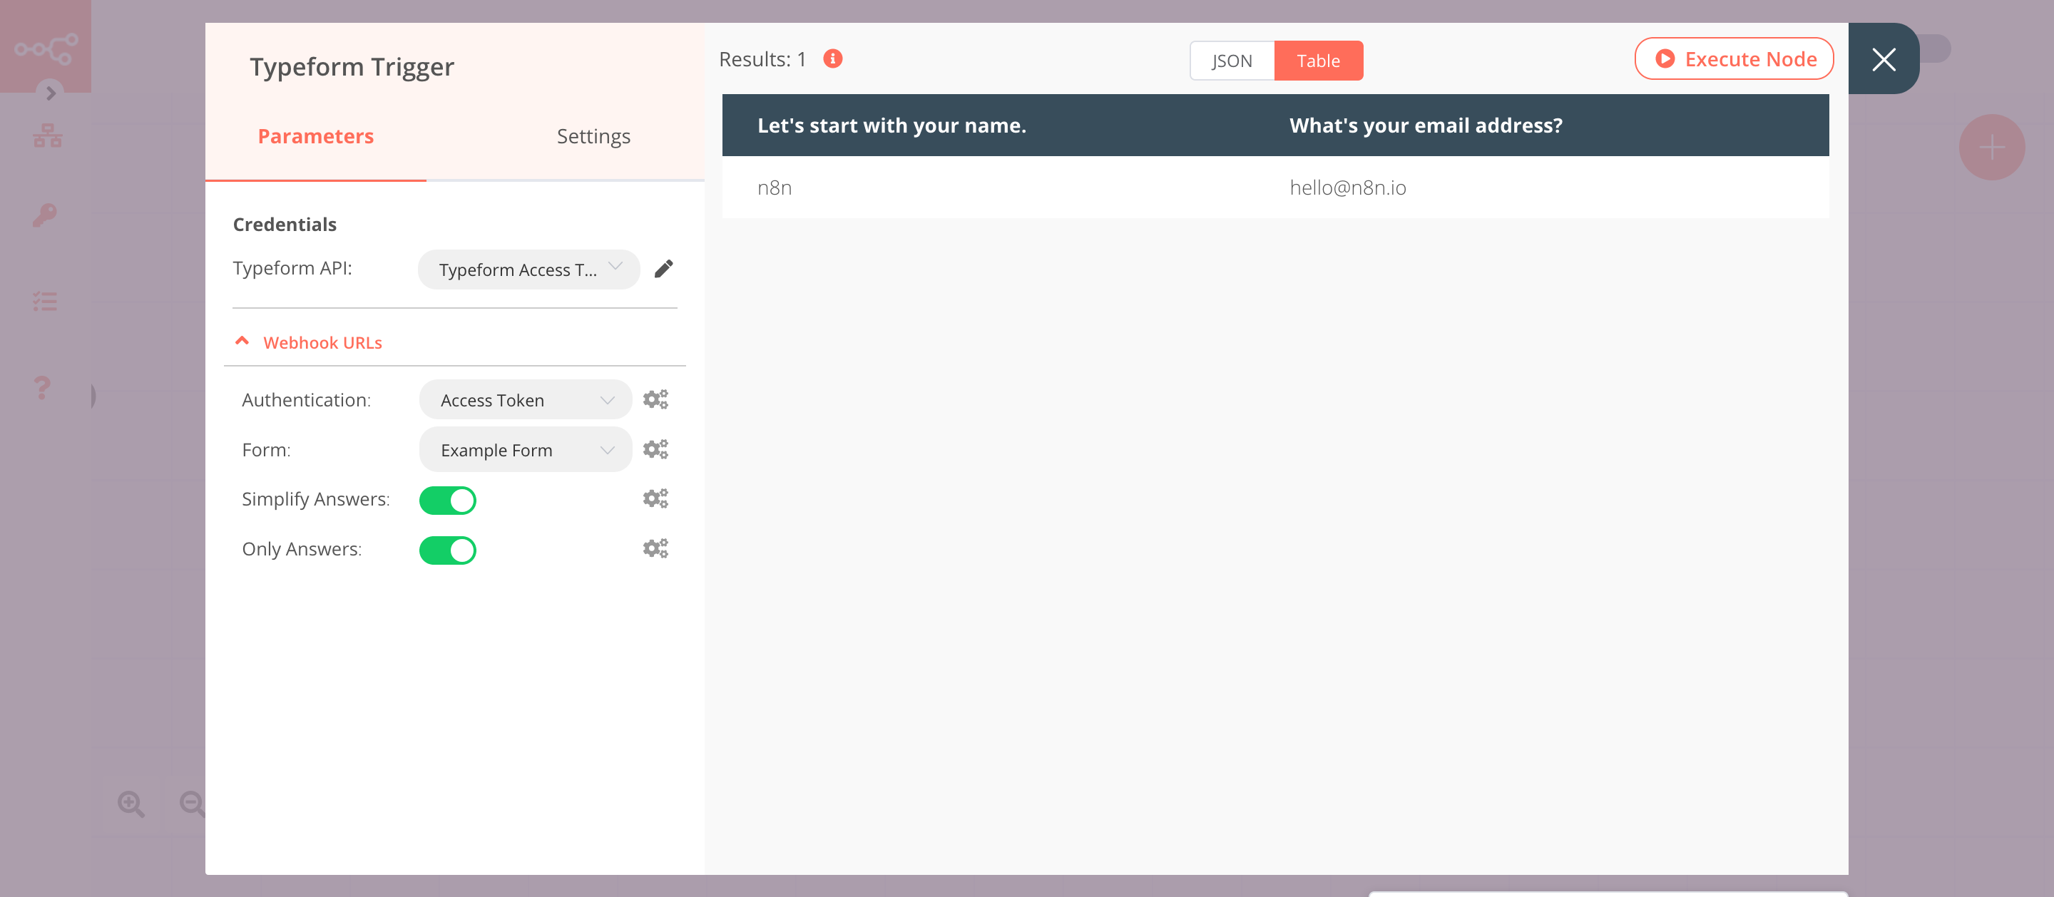The image size is (2054, 897).
Task: Open the Form selection dropdown
Action: pos(525,449)
